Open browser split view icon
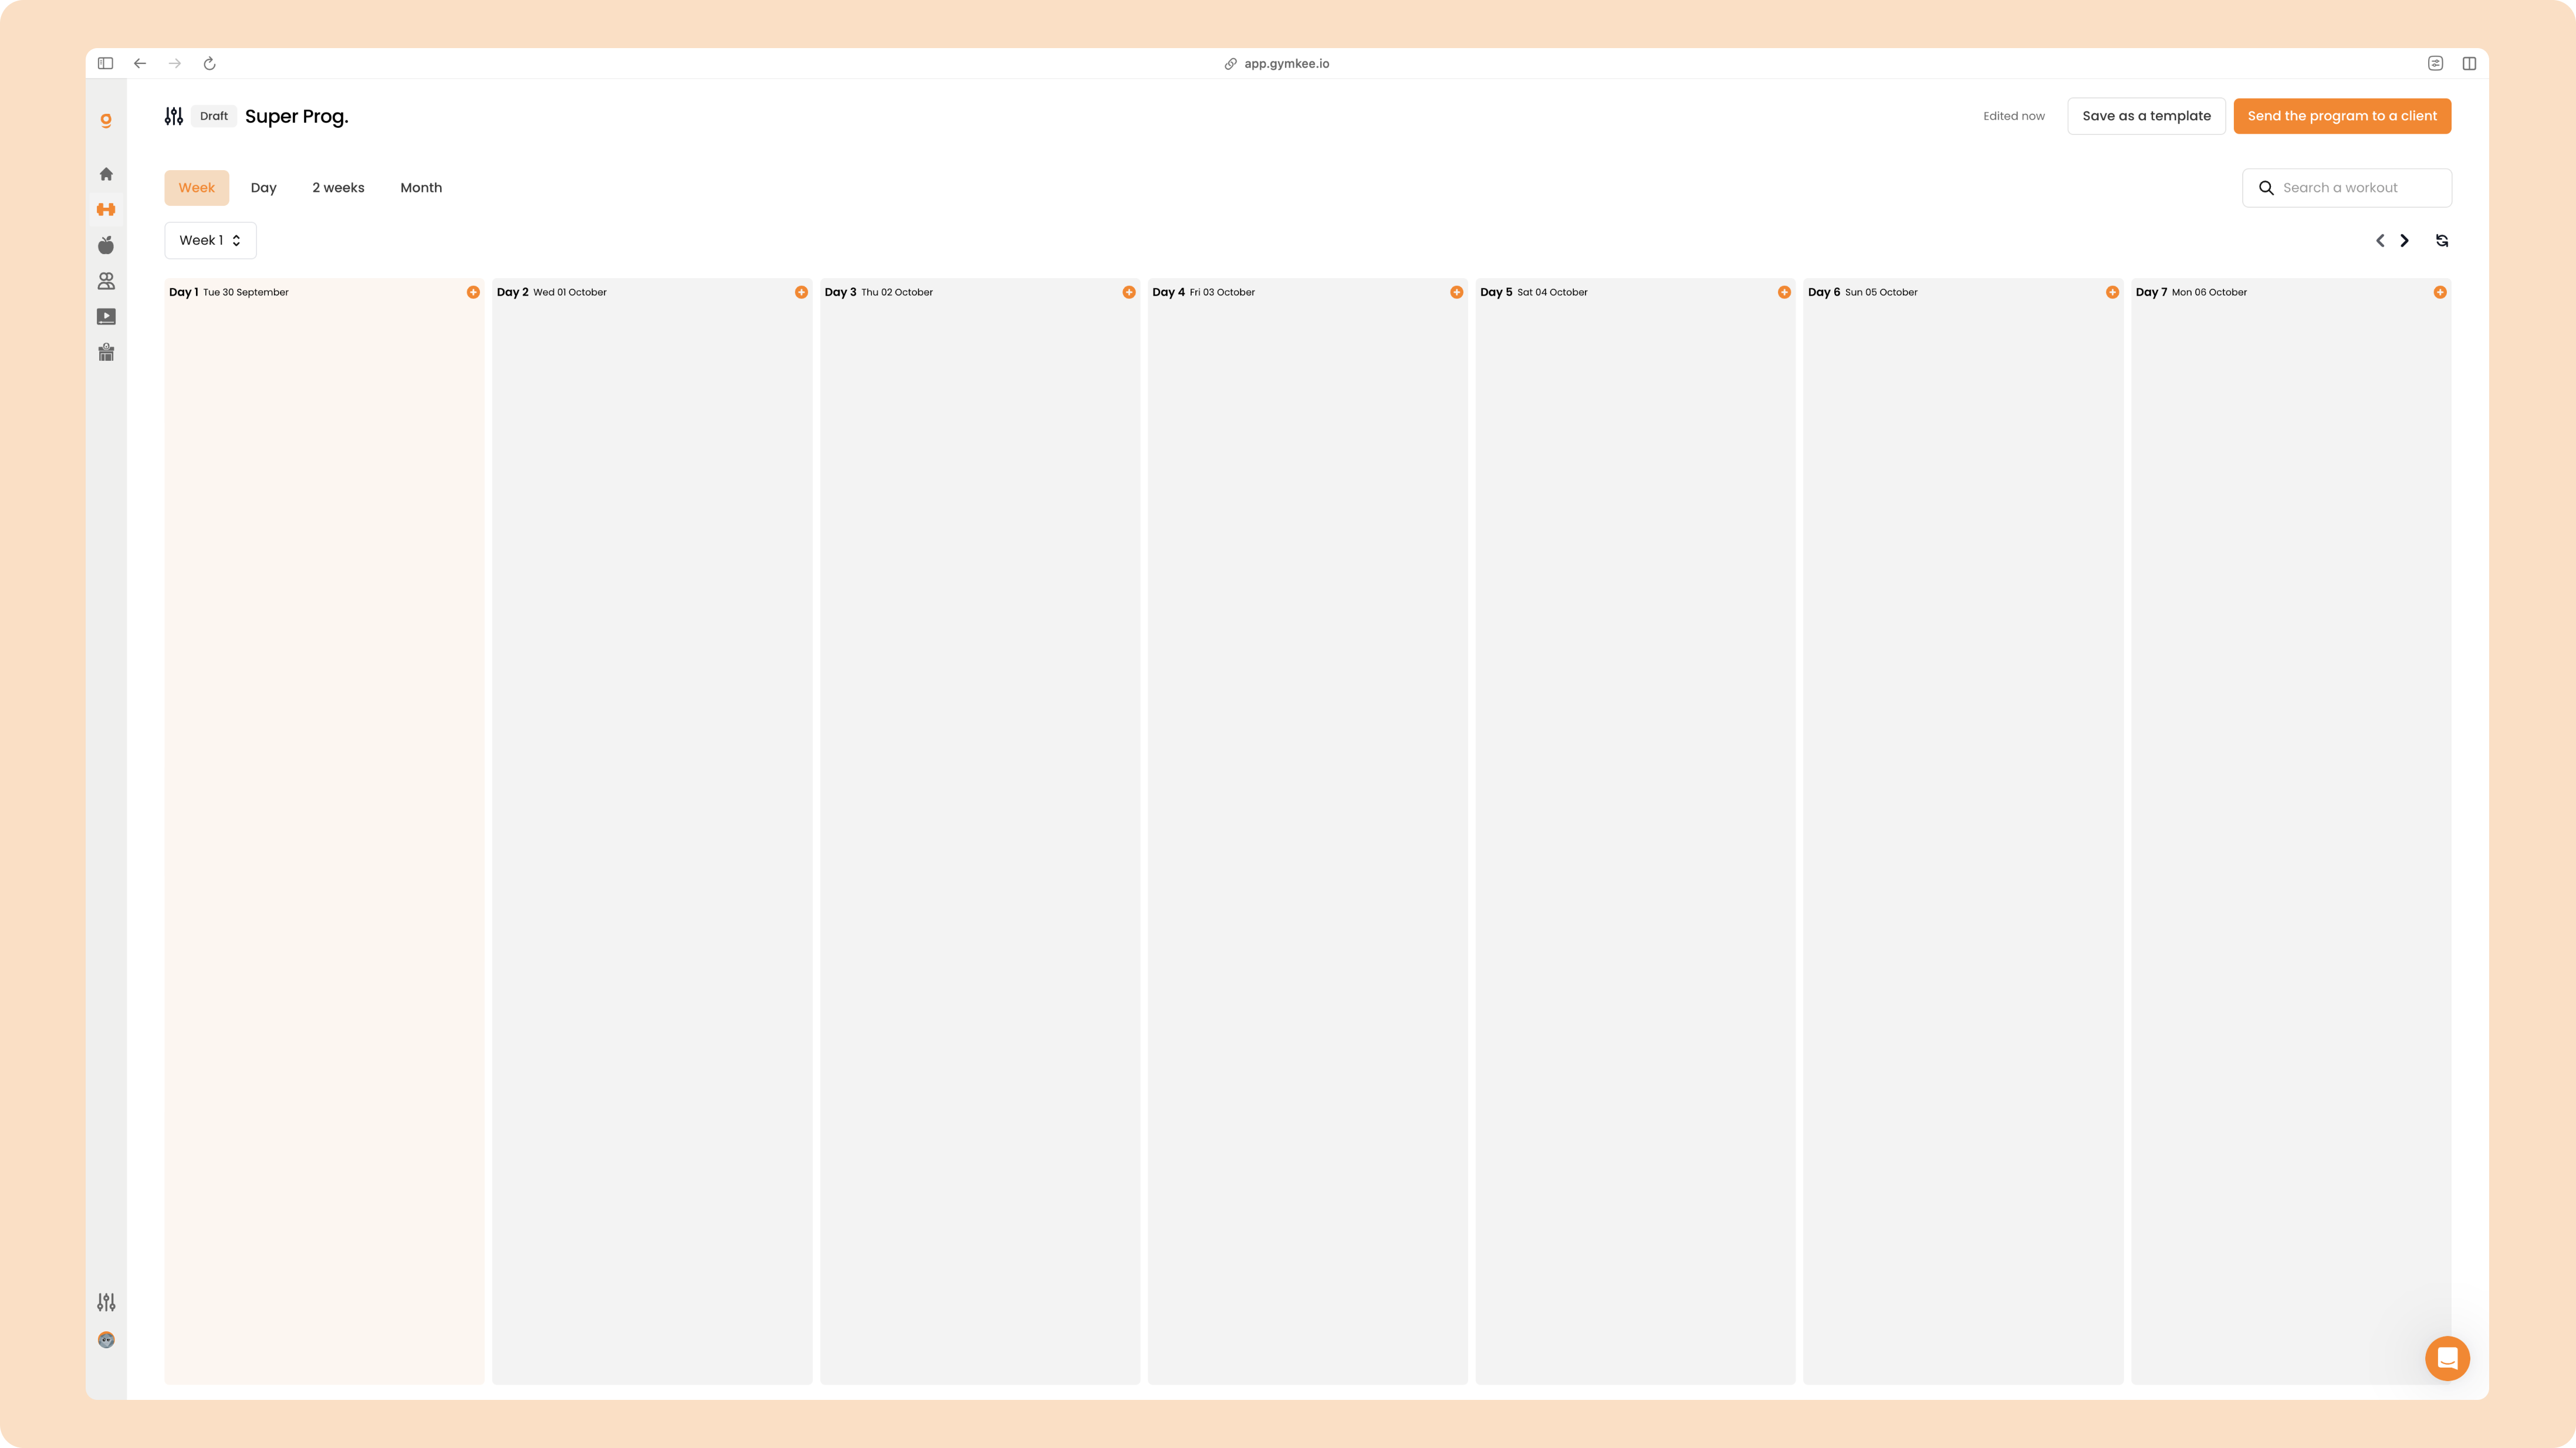 (x=2469, y=63)
